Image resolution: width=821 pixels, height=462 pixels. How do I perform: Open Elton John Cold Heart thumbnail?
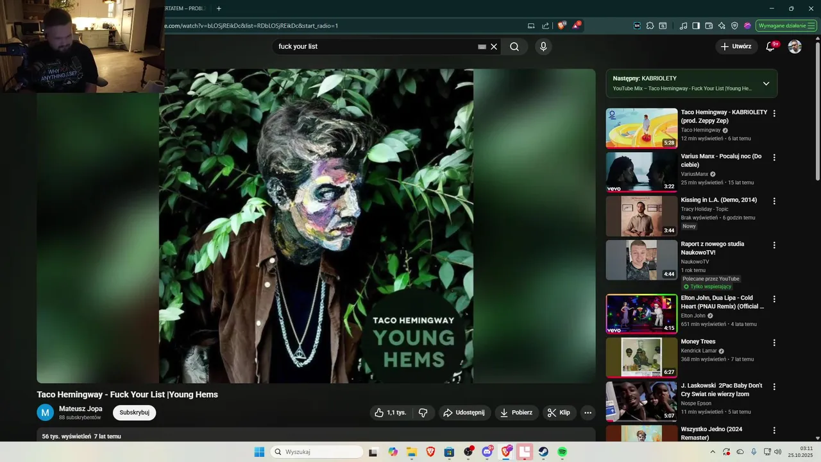pos(641,314)
